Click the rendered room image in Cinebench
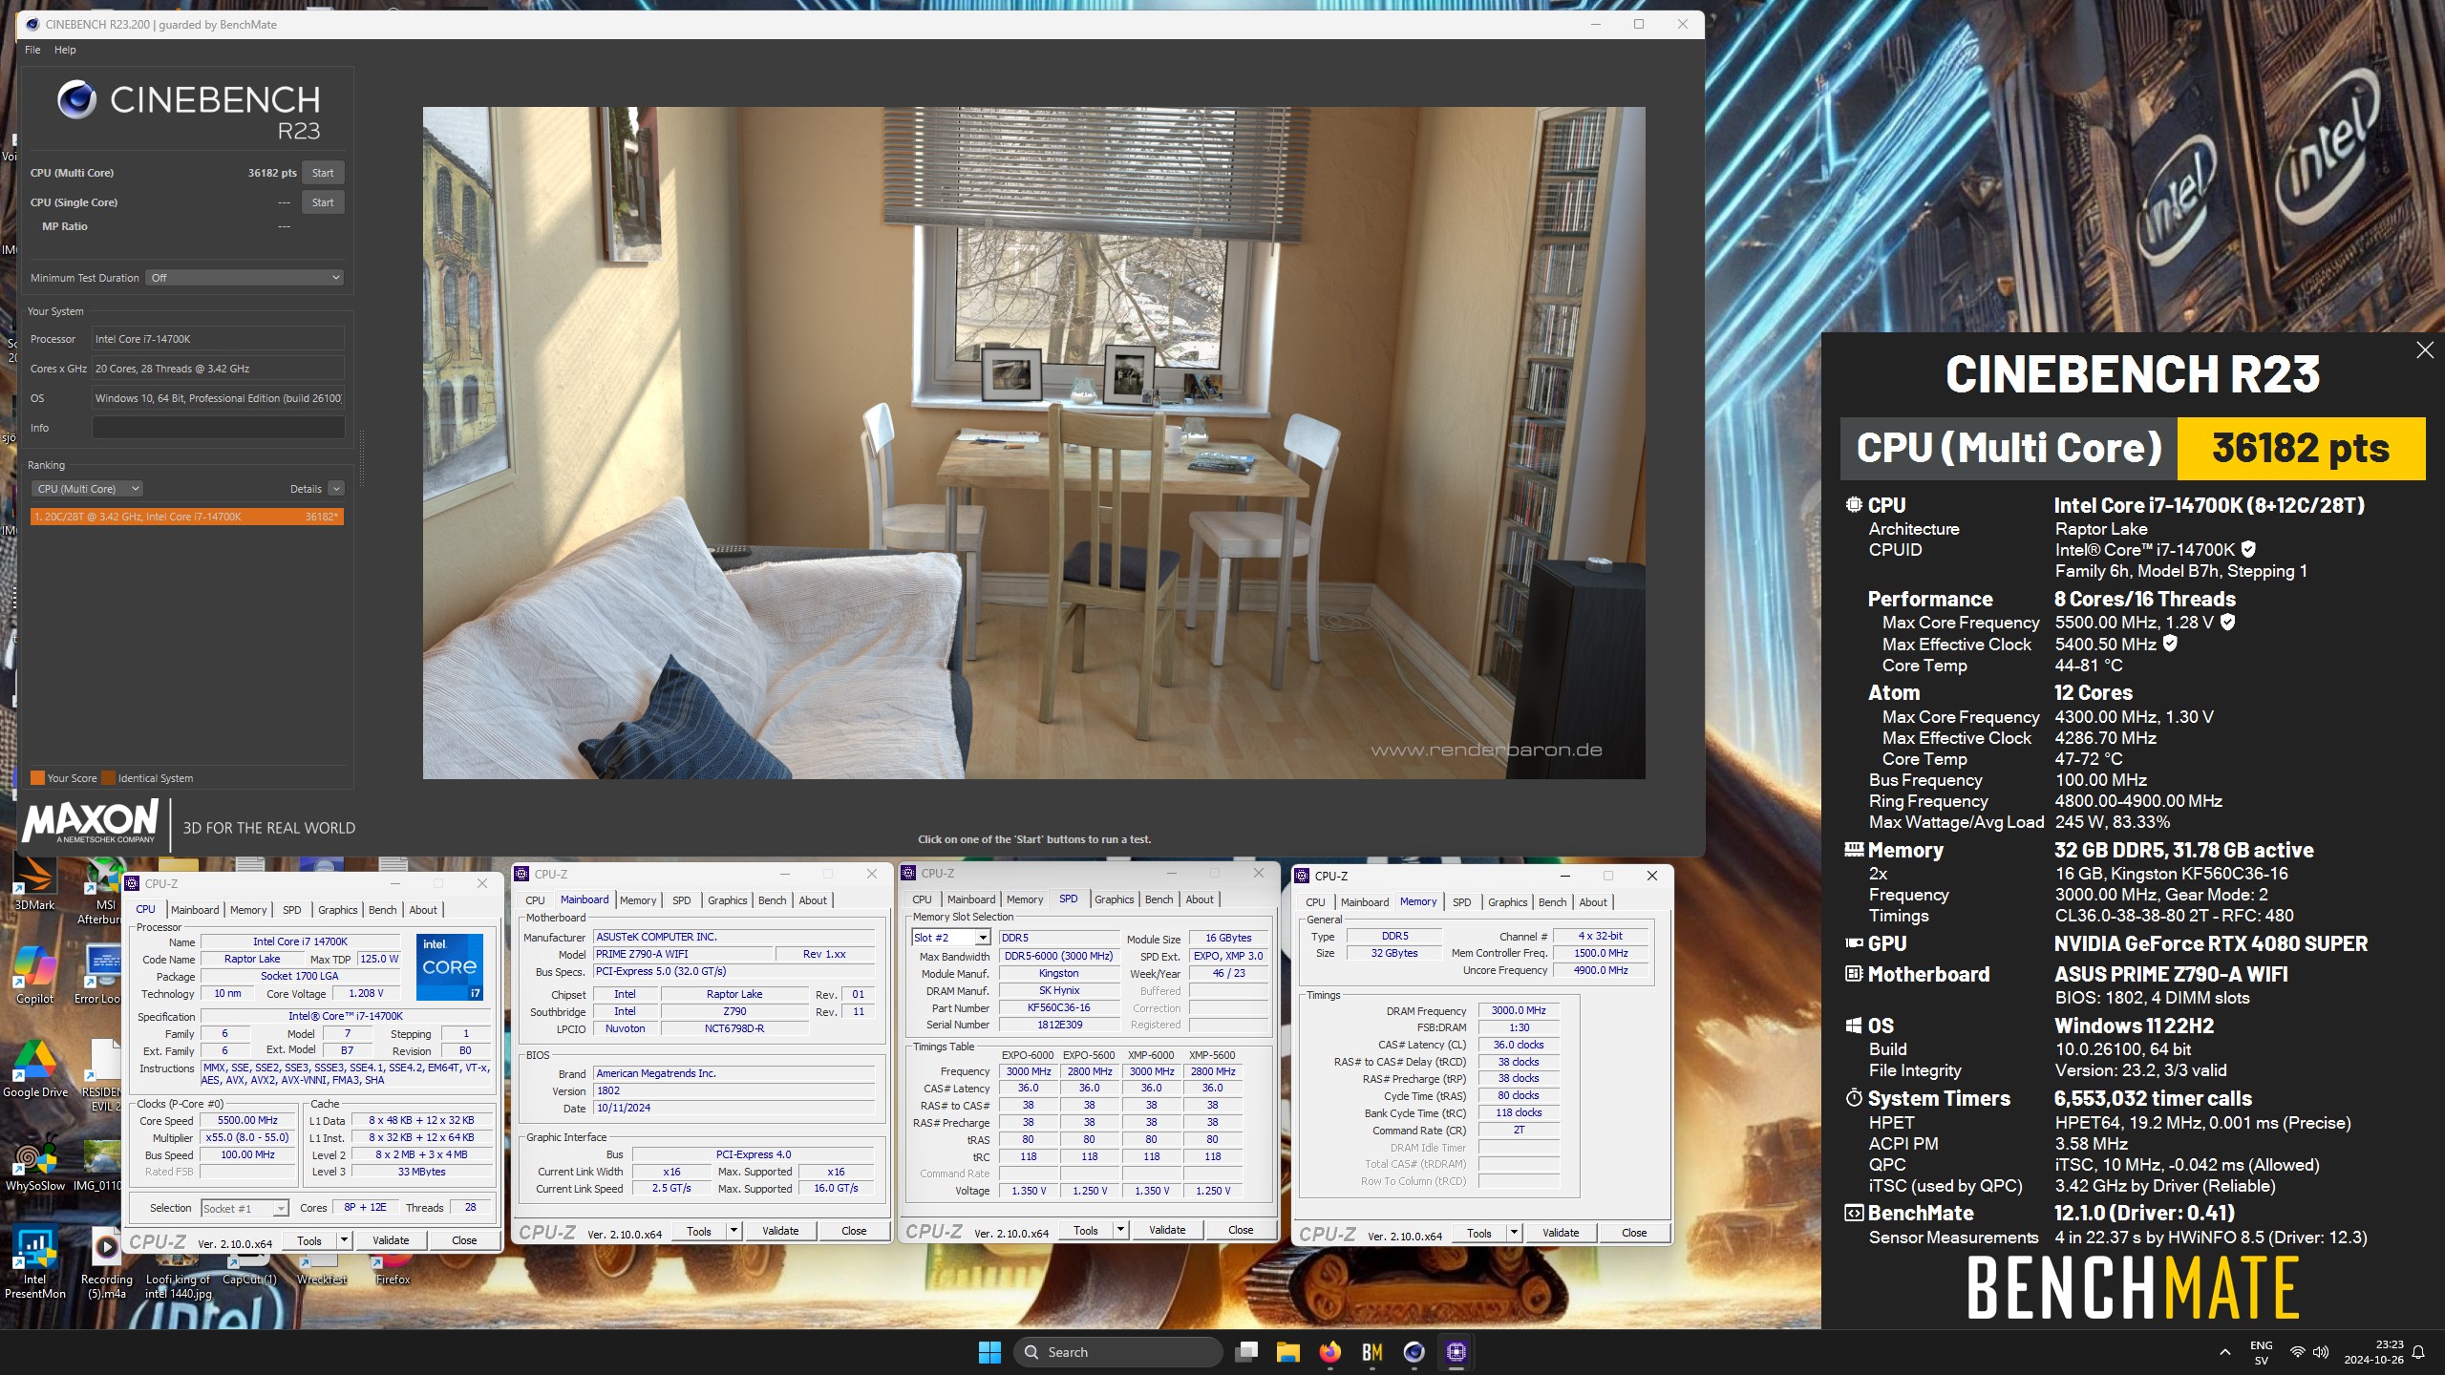2445x1375 pixels. pyautogui.click(x=1033, y=442)
